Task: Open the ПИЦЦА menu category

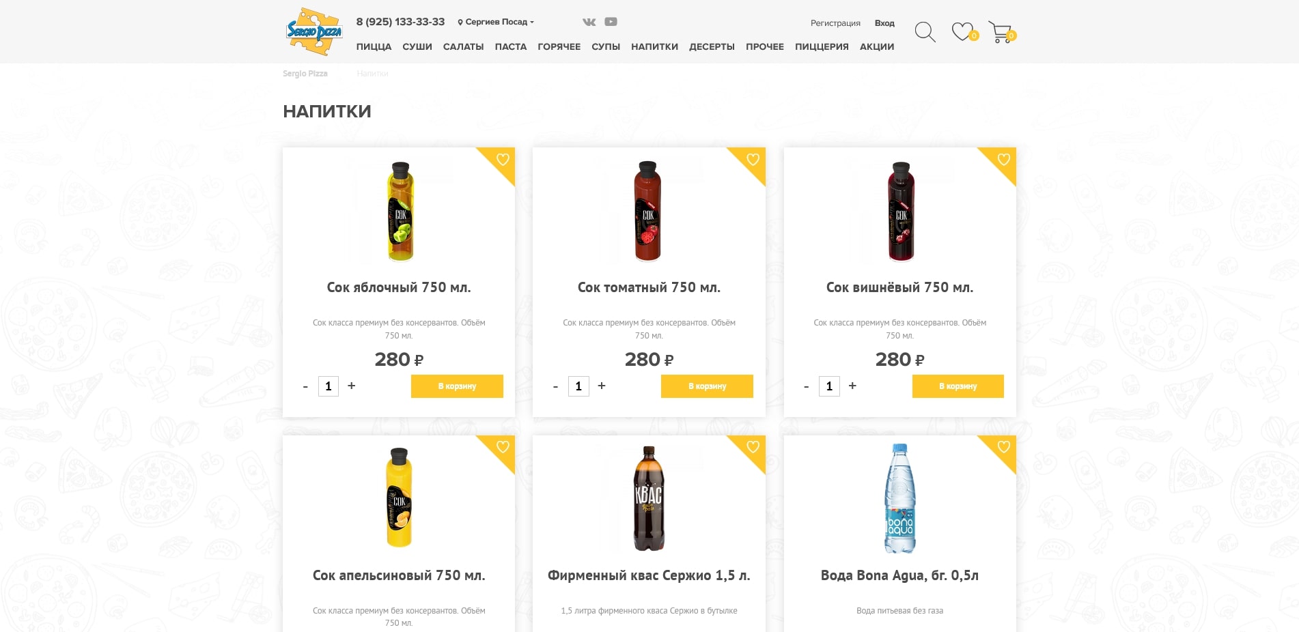Action: pyautogui.click(x=374, y=46)
